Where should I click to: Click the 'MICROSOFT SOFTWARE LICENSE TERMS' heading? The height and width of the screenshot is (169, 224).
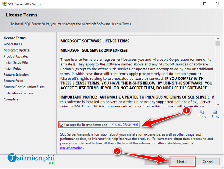coord(95,41)
